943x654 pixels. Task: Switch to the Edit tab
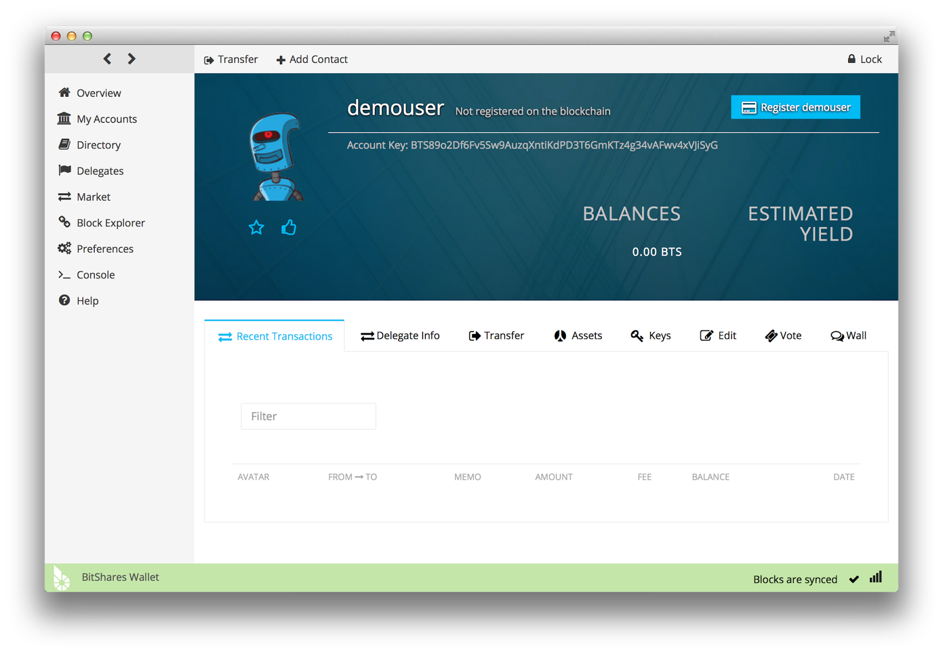tap(718, 336)
